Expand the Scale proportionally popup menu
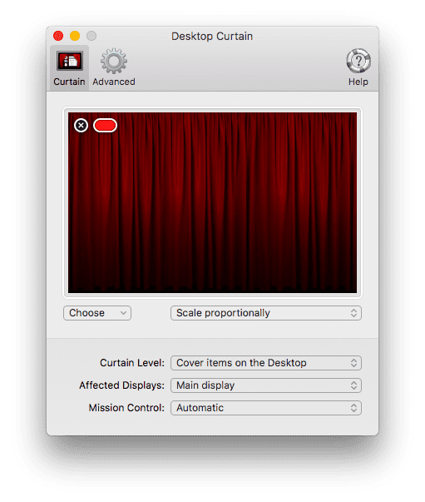425x502 pixels. pyautogui.click(x=266, y=313)
